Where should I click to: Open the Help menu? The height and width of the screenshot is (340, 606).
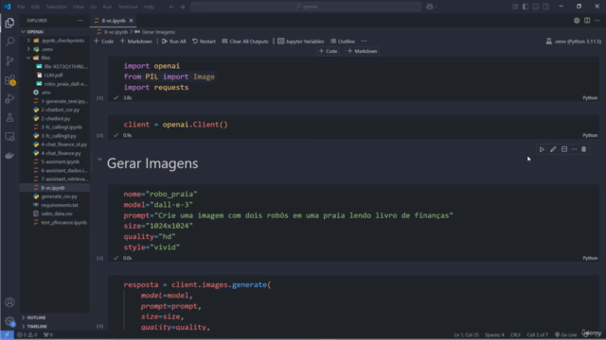(x=149, y=7)
